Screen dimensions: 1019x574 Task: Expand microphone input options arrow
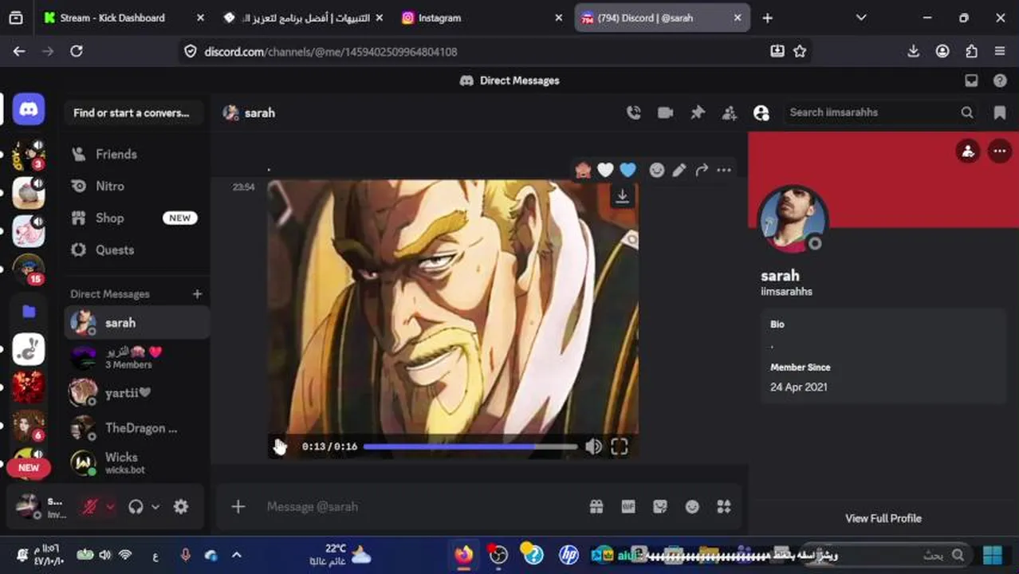point(110,506)
